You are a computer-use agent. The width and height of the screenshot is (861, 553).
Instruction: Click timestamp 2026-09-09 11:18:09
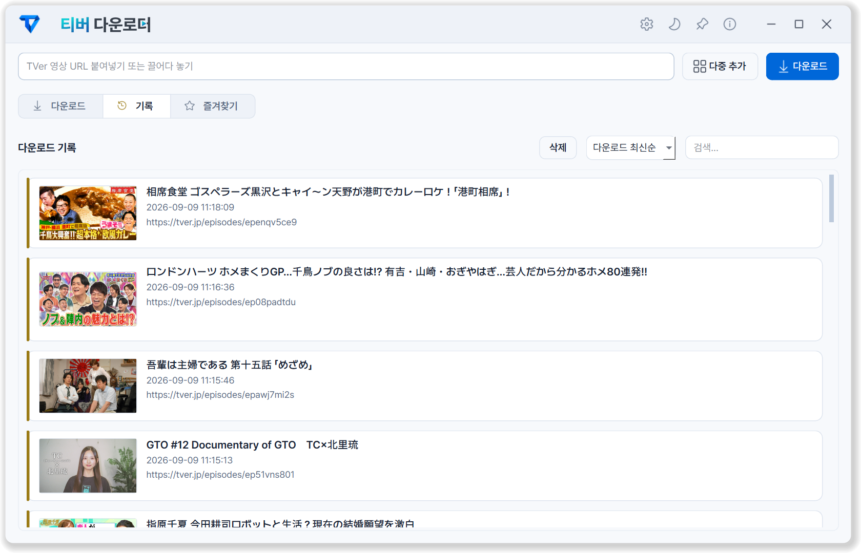191,207
